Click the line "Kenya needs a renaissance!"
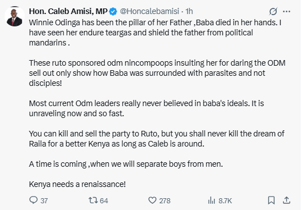Screen dimensions: 301x210 (77, 184)
